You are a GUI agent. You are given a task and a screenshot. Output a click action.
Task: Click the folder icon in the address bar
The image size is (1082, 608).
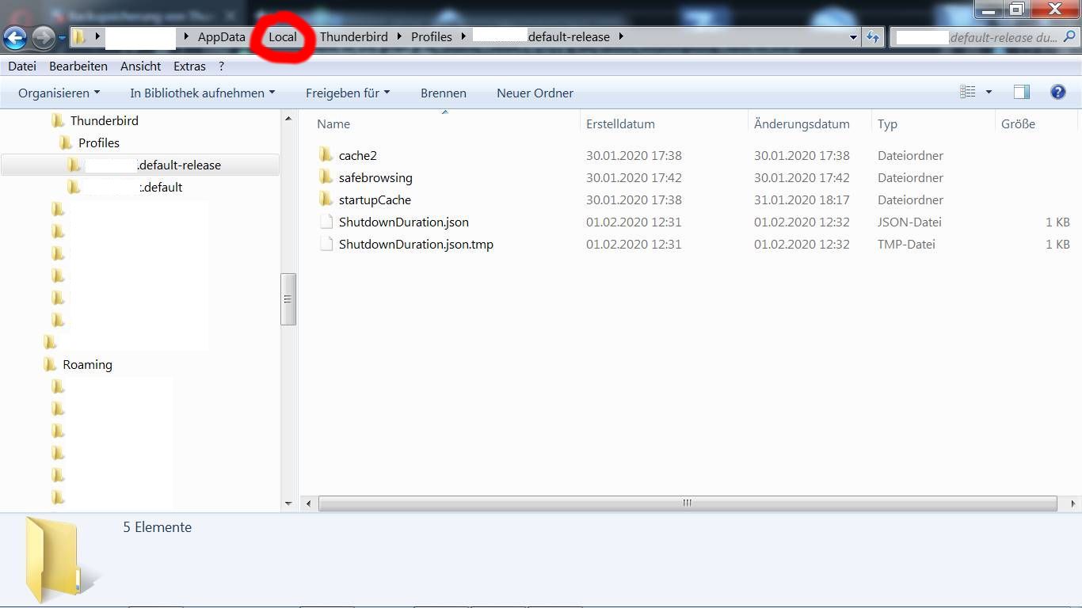tap(79, 37)
